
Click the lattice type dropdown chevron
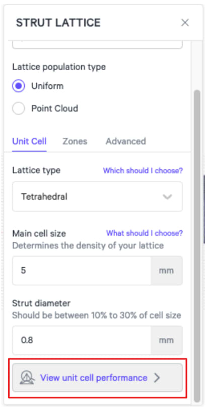point(167,197)
